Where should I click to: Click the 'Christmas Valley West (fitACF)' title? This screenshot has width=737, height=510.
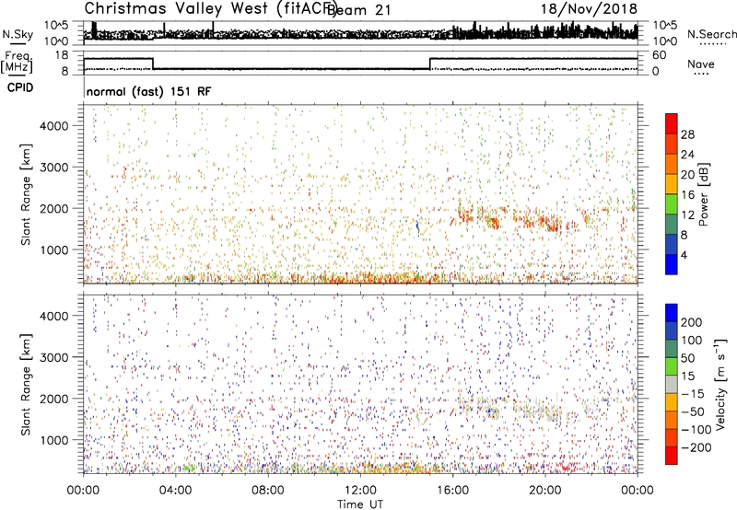(211, 8)
